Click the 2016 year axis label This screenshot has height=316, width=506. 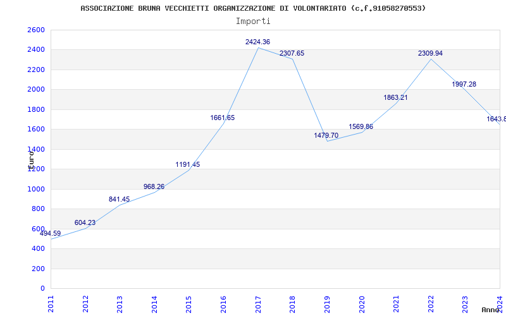224,304
